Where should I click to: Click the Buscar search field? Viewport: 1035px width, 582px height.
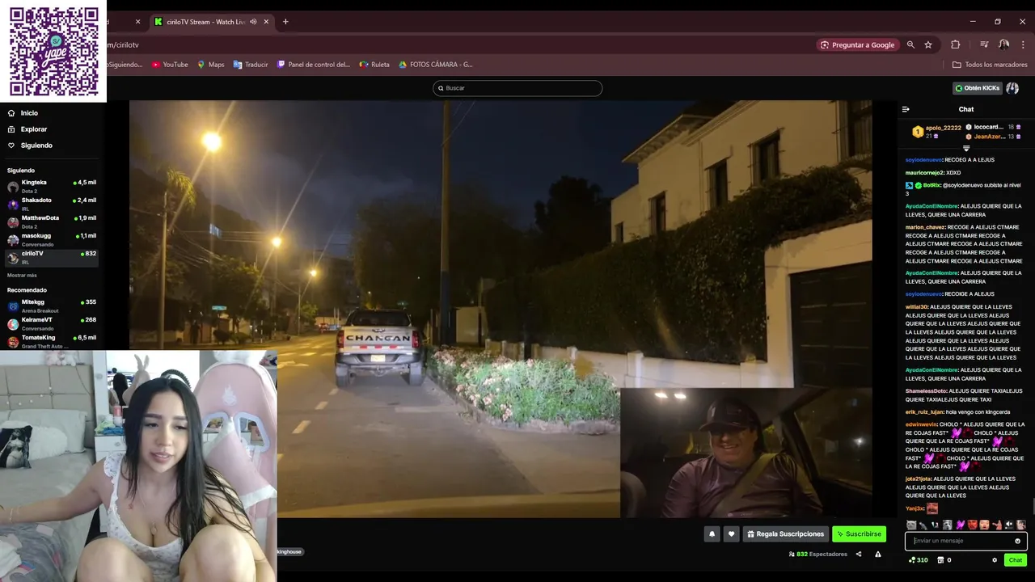pyautogui.click(x=517, y=88)
